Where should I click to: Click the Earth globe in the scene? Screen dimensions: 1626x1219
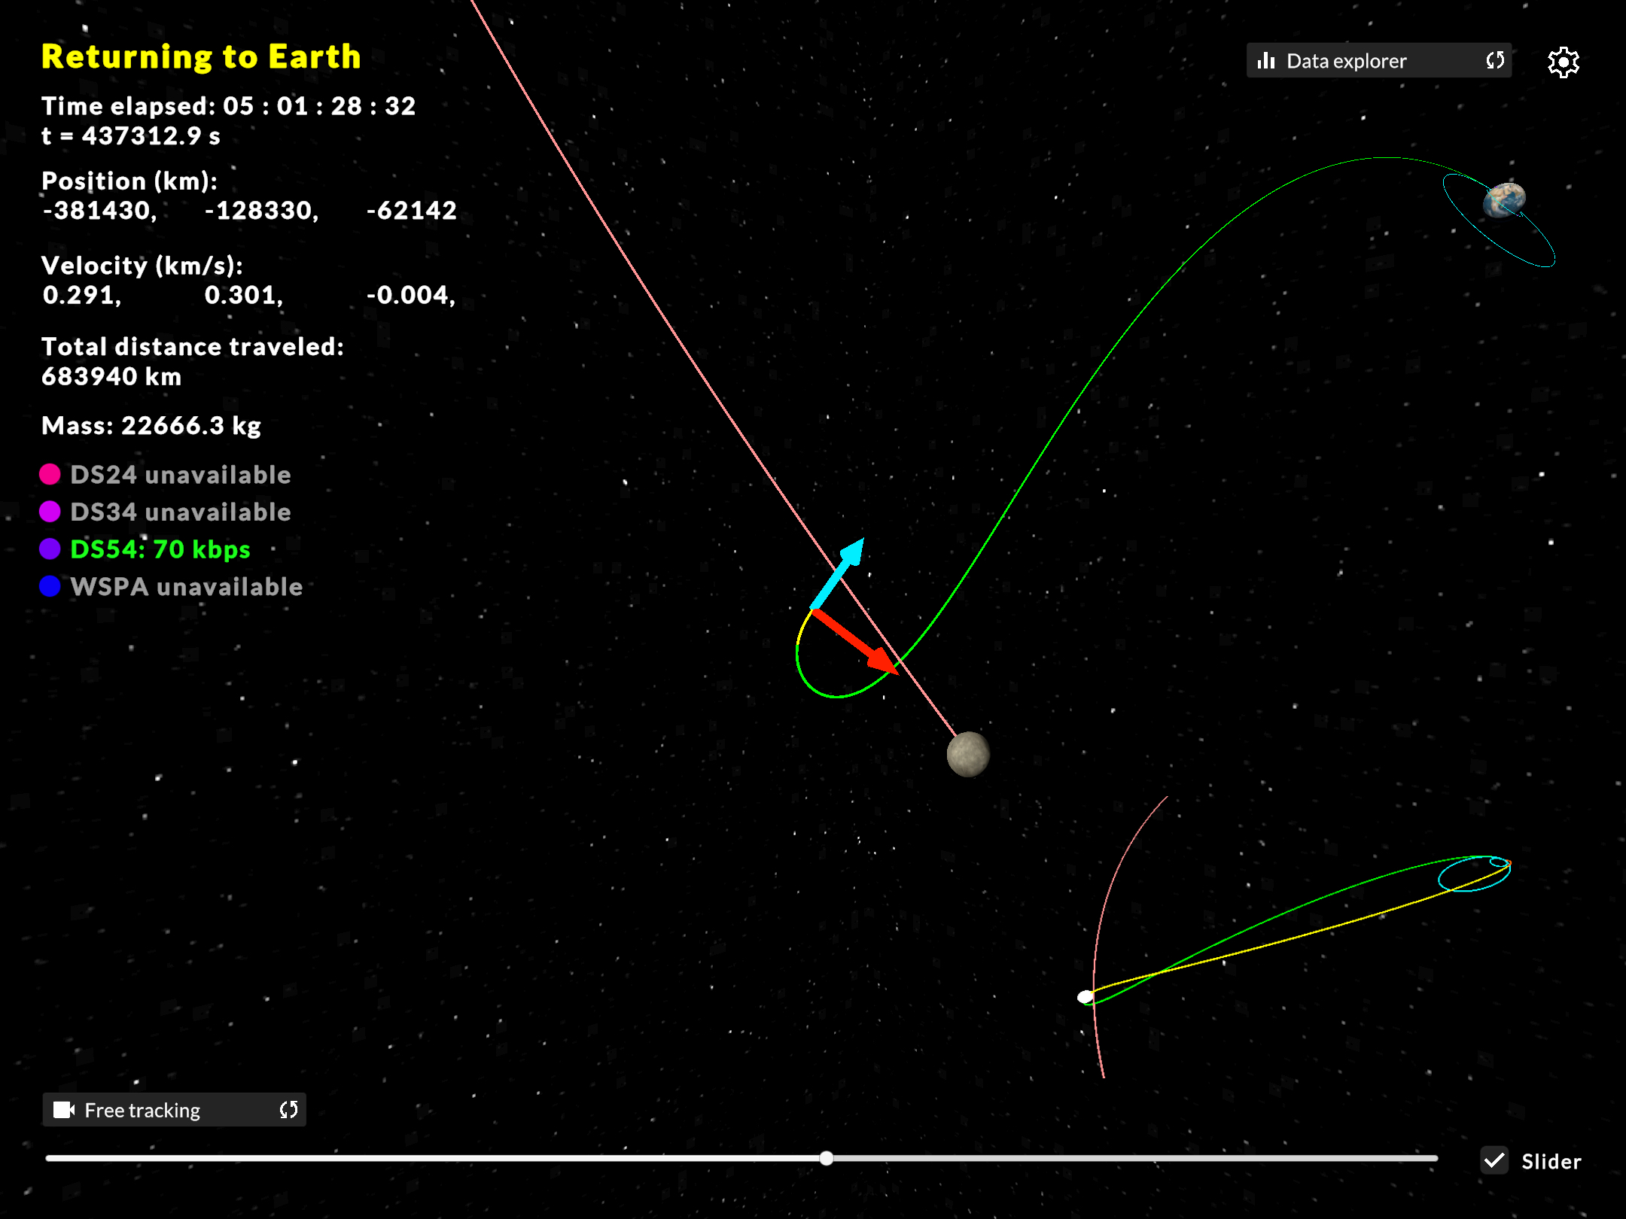(x=1504, y=200)
